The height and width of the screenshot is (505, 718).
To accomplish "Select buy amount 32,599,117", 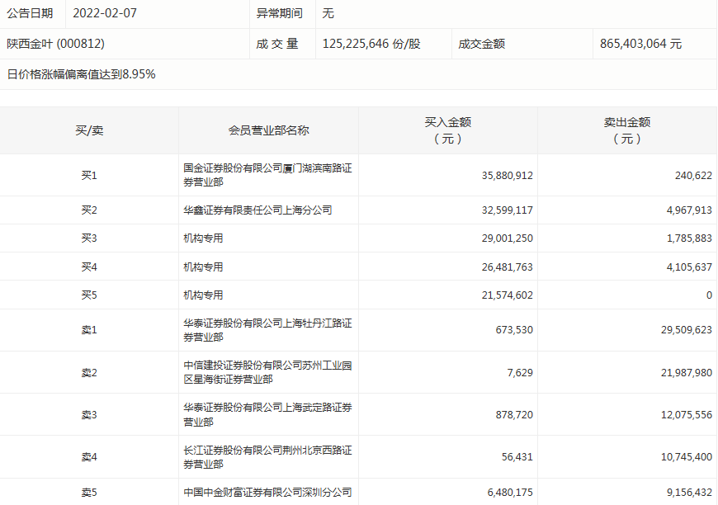I will tap(507, 210).
